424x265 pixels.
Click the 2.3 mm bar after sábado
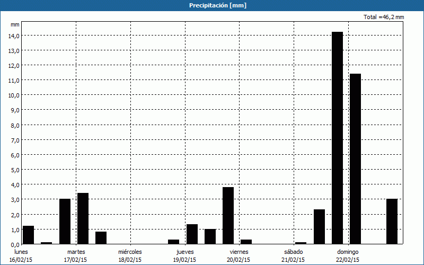pos(319,227)
